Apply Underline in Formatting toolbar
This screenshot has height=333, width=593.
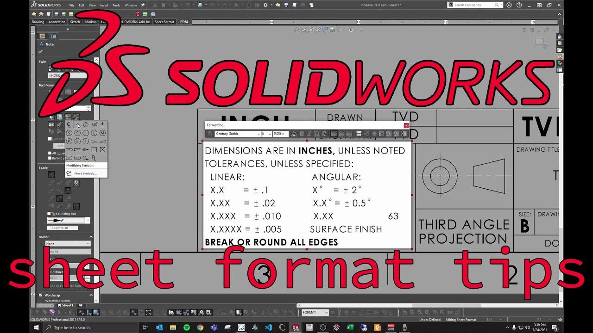coord(316,134)
